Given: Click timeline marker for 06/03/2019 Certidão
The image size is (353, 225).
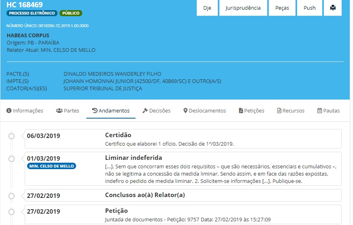Looking at the screenshot, I should 12,136.
